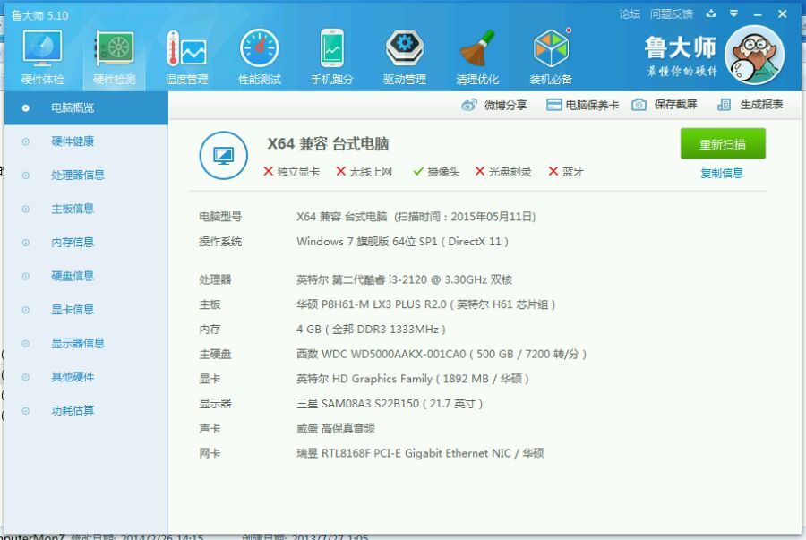806x540 pixels.
Task: Launch 清理优化 broom icon
Action: pos(477,49)
